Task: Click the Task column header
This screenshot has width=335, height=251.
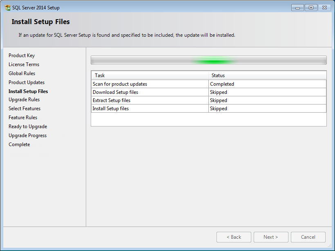Action: (150, 76)
